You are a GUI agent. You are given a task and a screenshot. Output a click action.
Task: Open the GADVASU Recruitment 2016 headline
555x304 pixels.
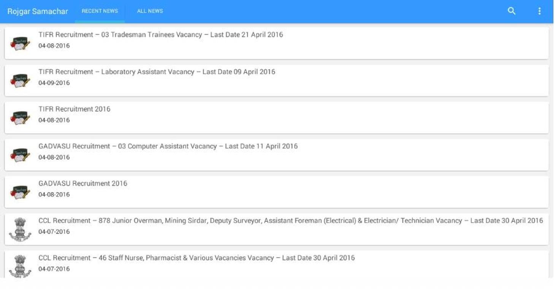coord(83,184)
